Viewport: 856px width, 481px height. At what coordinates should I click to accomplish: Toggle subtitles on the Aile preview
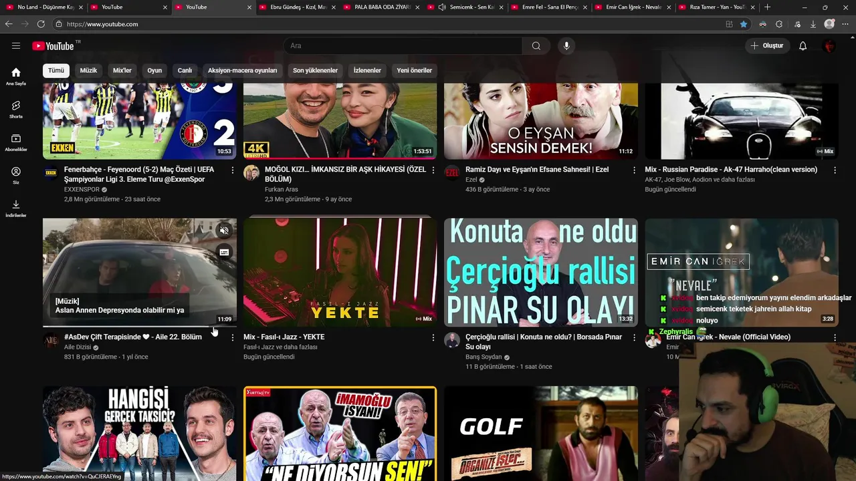(x=224, y=252)
